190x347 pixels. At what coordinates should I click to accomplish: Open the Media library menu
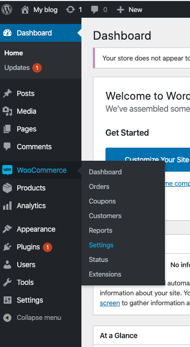coord(26,111)
